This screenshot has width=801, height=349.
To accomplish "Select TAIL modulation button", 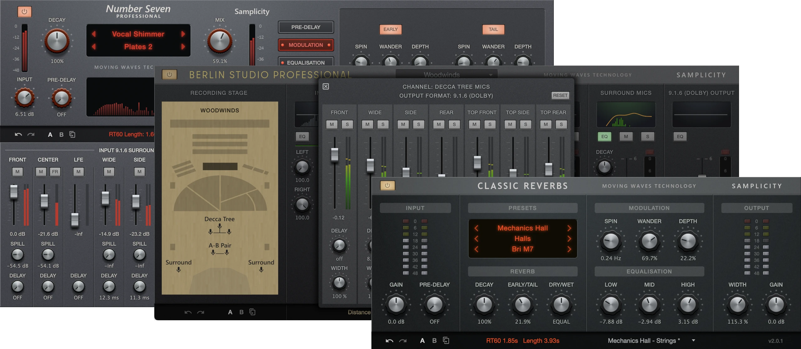I will pos(493,29).
